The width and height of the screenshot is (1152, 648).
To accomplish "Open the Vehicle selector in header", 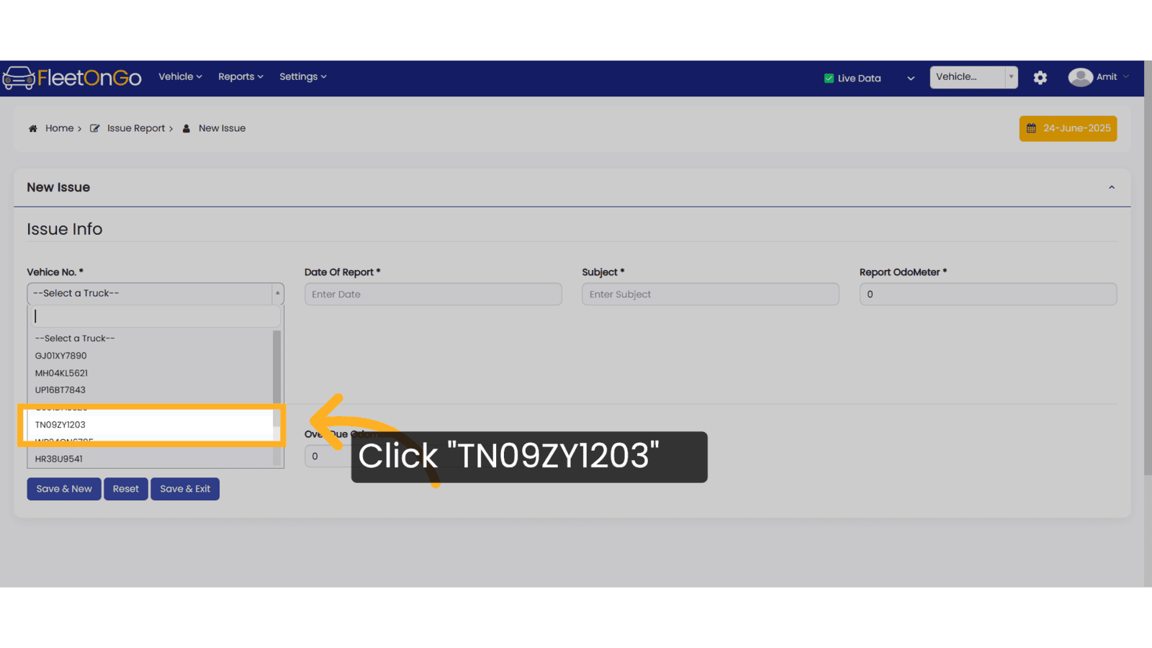I will point(973,77).
